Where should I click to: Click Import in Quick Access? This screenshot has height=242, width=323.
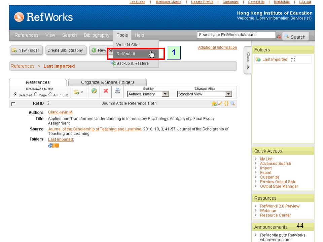pos(266,168)
